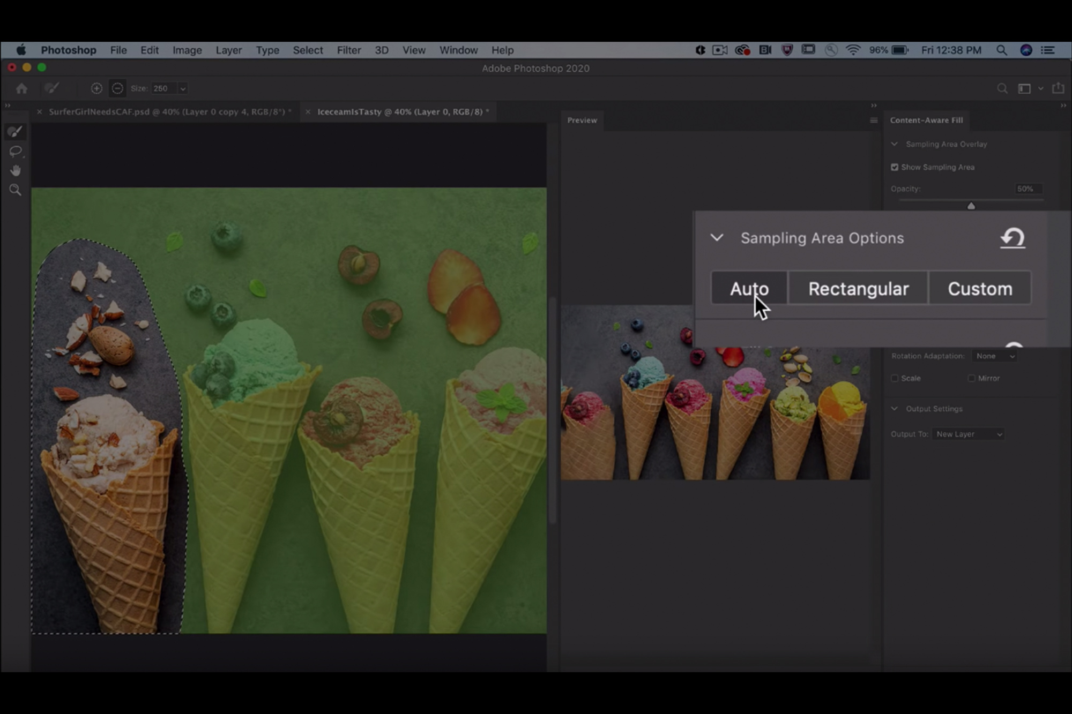The height and width of the screenshot is (714, 1072).
Task: Click the Opacity 50% value field
Action: point(1028,189)
